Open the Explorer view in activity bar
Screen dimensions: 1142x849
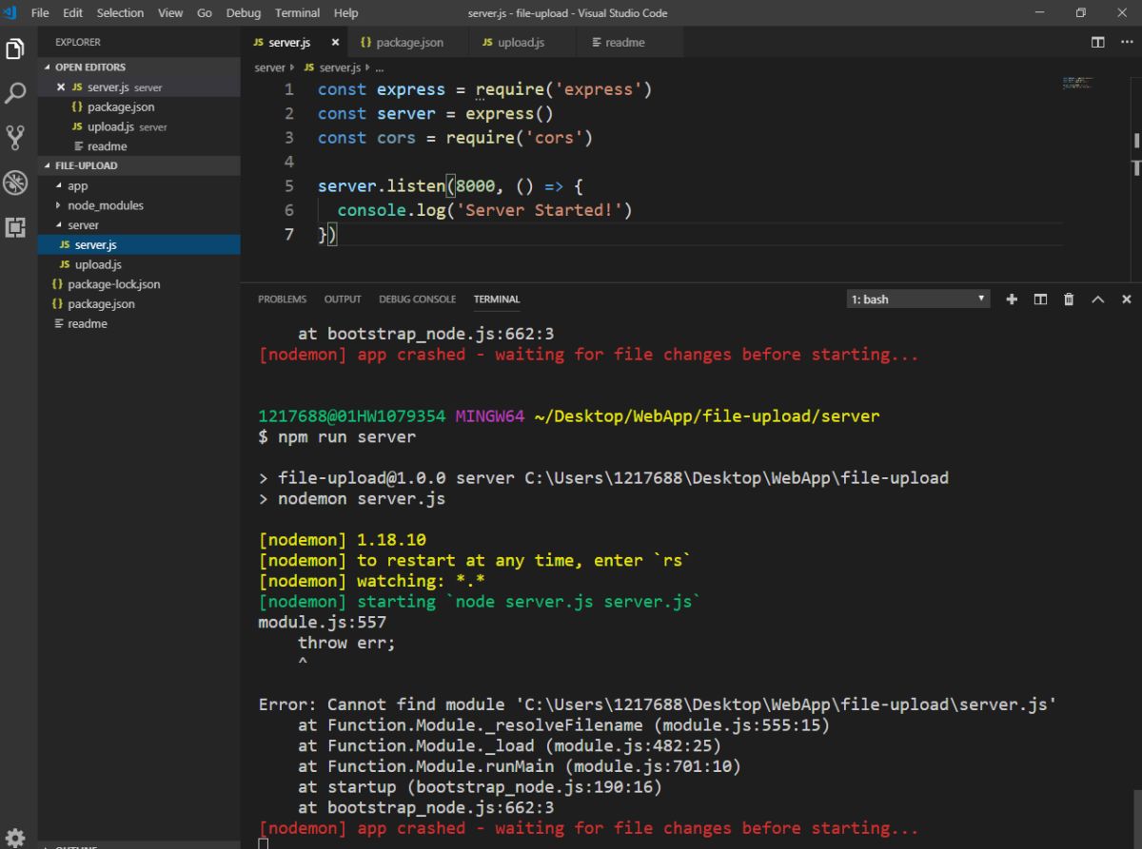[15, 48]
